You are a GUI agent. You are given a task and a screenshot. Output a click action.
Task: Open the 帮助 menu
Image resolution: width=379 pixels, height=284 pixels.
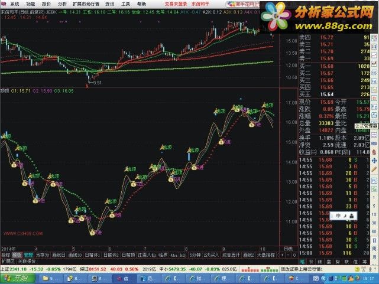click(142, 4)
